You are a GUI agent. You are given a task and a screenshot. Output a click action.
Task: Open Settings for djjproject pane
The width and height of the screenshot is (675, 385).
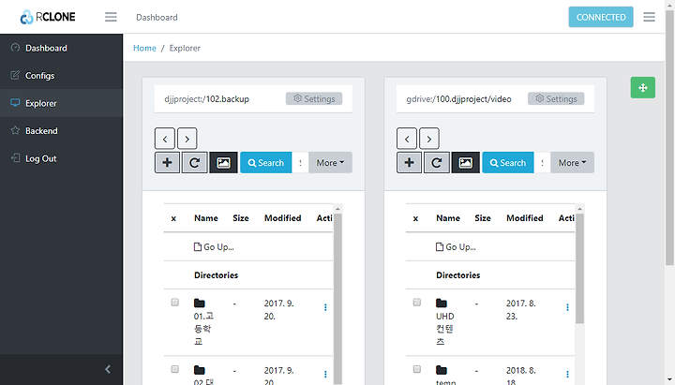314,98
